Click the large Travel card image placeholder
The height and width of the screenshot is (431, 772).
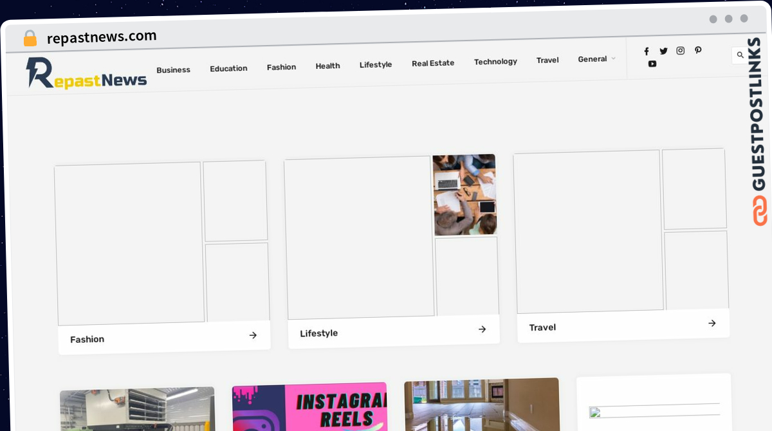coord(589,232)
